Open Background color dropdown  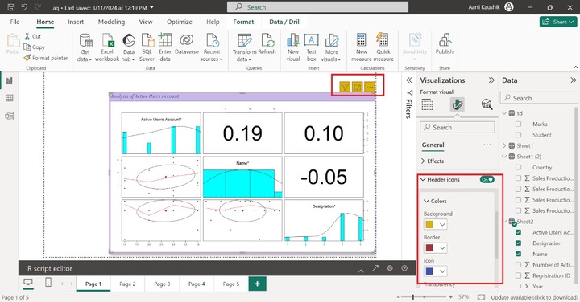point(435,224)
